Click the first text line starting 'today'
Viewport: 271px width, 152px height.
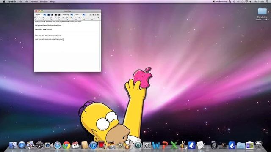coord(58,22)
